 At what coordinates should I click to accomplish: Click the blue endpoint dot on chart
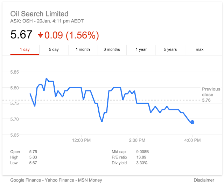coord(192,122)
